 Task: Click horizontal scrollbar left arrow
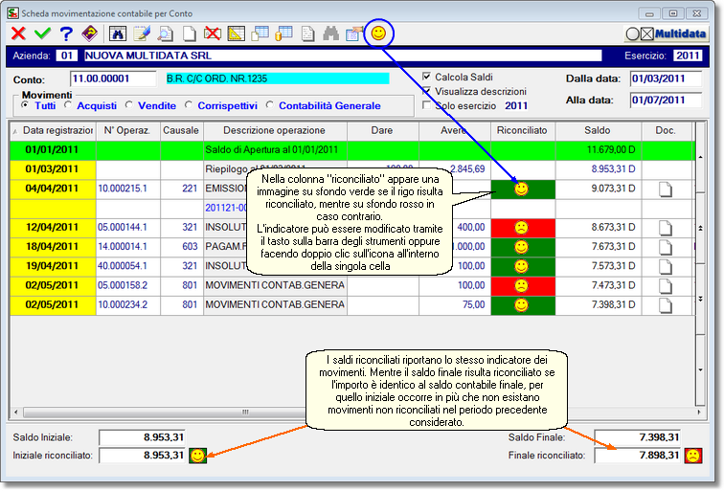pyautogui.click(x=16, y=413)
